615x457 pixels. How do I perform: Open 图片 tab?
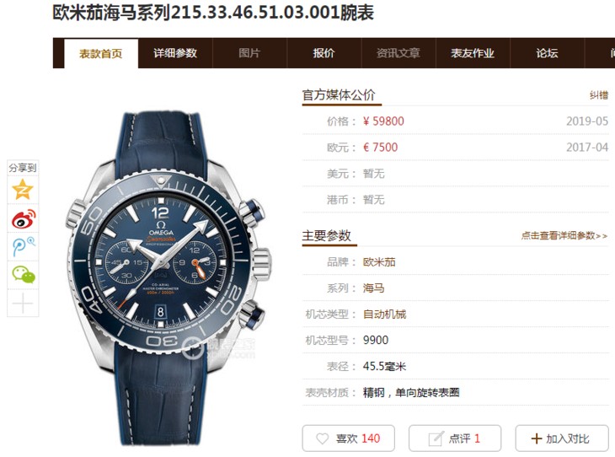point(249,53)
